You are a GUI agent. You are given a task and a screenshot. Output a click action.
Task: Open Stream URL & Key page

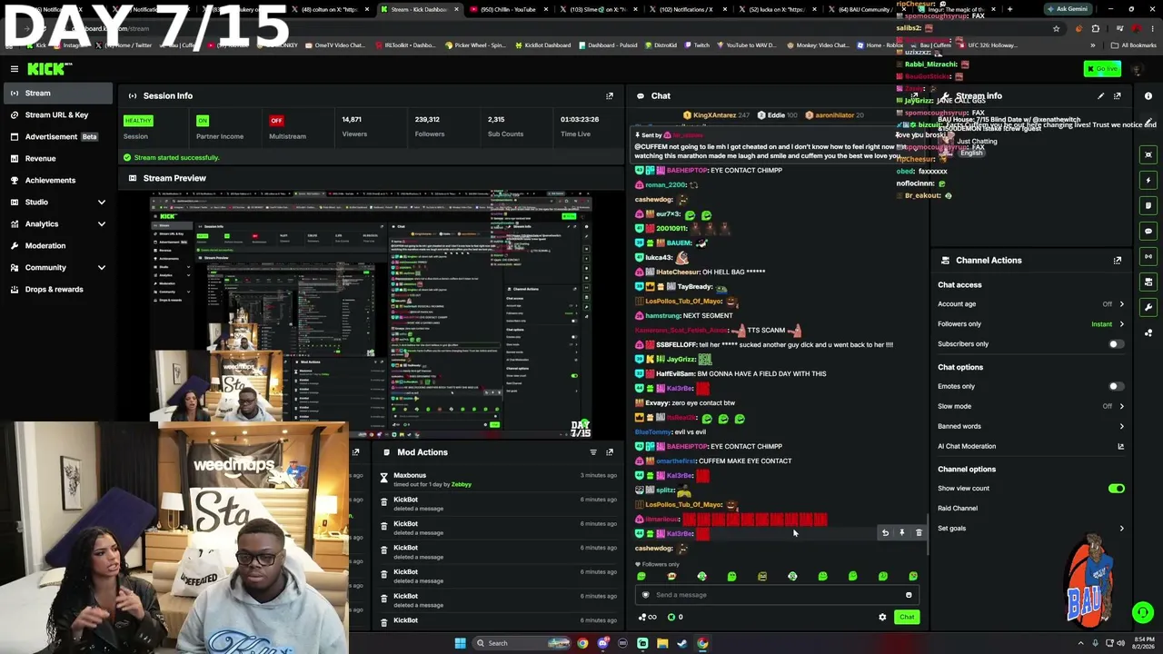[58, 114]
